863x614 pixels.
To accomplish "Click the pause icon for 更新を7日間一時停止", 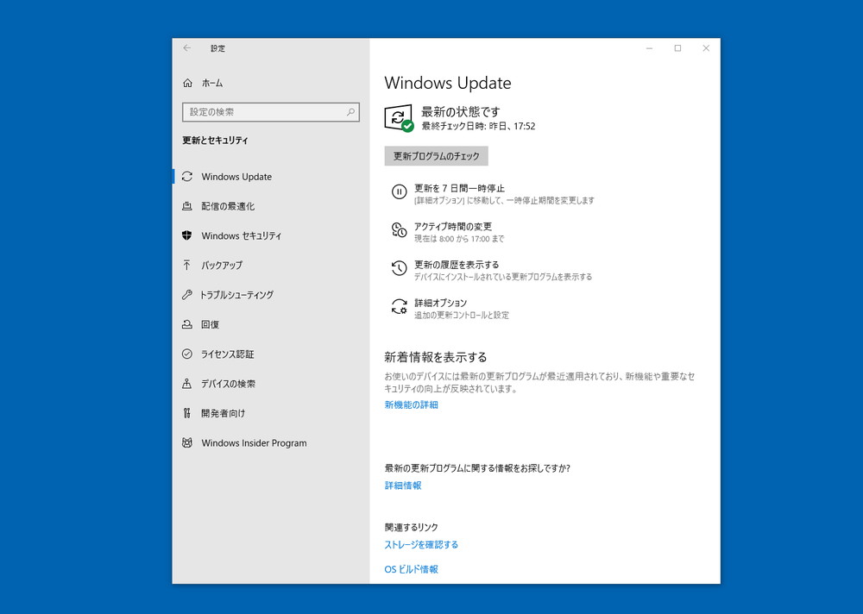I will 399,192.
